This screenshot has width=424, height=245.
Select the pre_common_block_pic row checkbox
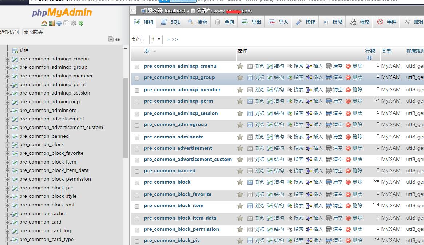pyautogui.click(x=137, y=241)
